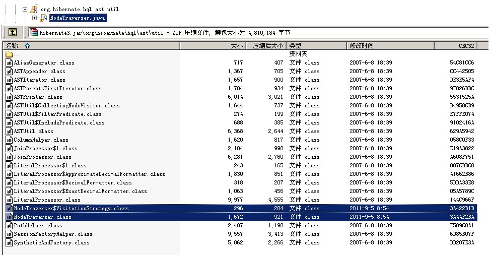Screen dimensions: 489x256
Task: Select the NodeTraverser.class file name
Action: 42,217
